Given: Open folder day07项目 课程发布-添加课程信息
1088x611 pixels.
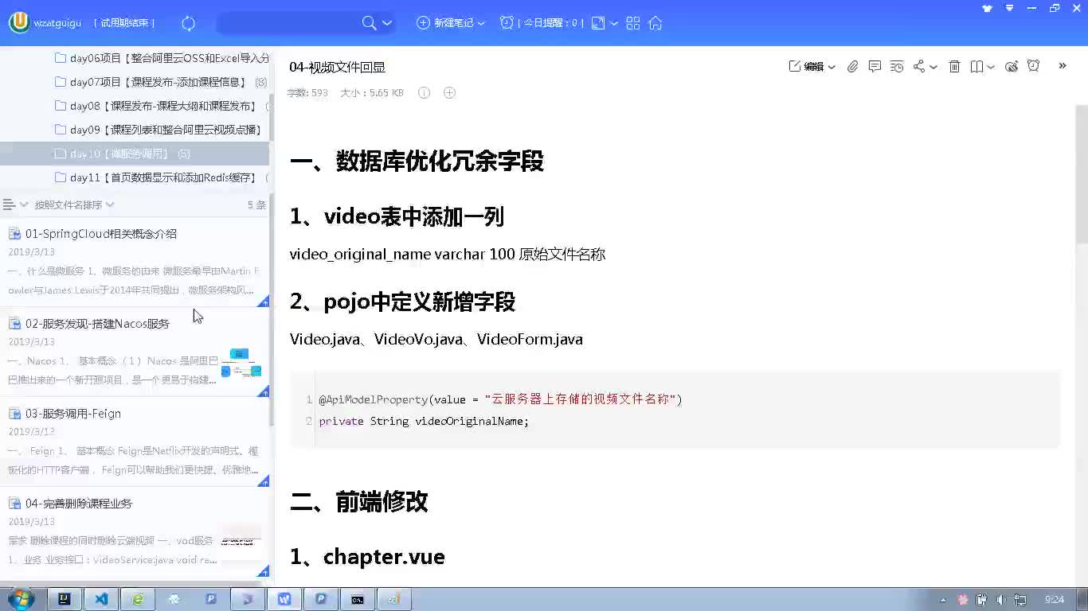Looking at the screenshot, I should point(161,82).
